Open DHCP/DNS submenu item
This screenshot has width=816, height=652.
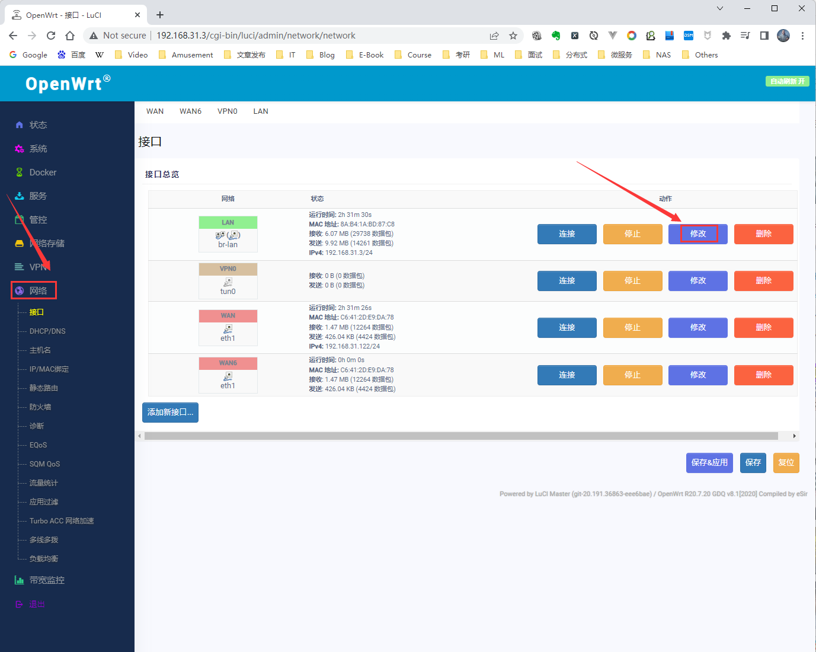point(47,331)
